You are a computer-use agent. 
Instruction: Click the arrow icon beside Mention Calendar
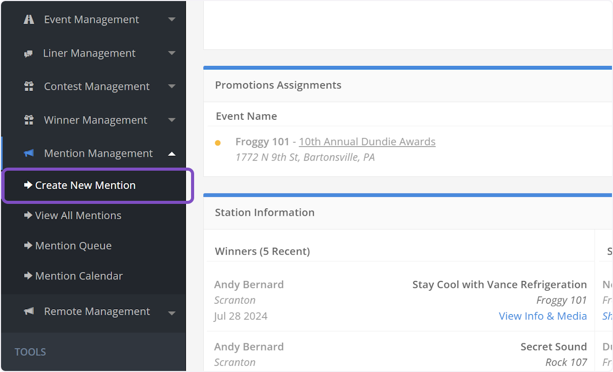point(28,276)
